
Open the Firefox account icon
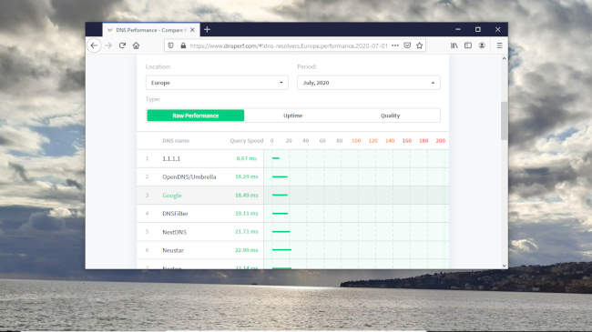tap(482, 45)
